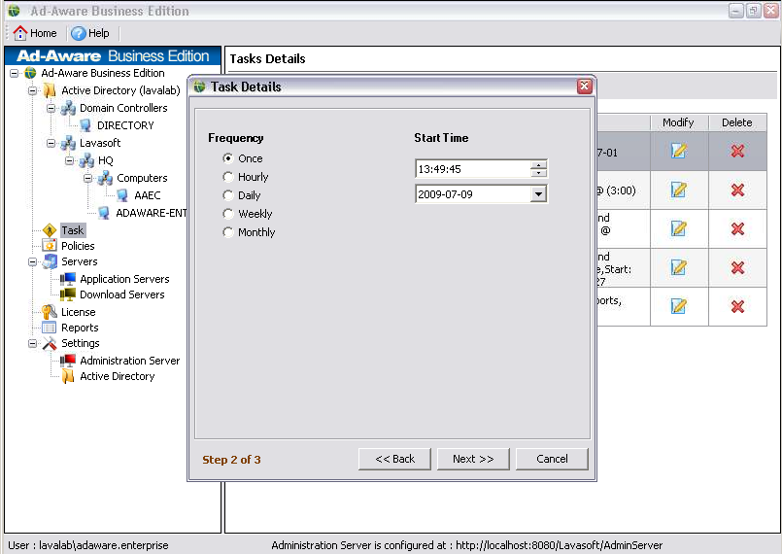
Task: Click the start time field 13:49:45
Action: (x=472, y=169)
